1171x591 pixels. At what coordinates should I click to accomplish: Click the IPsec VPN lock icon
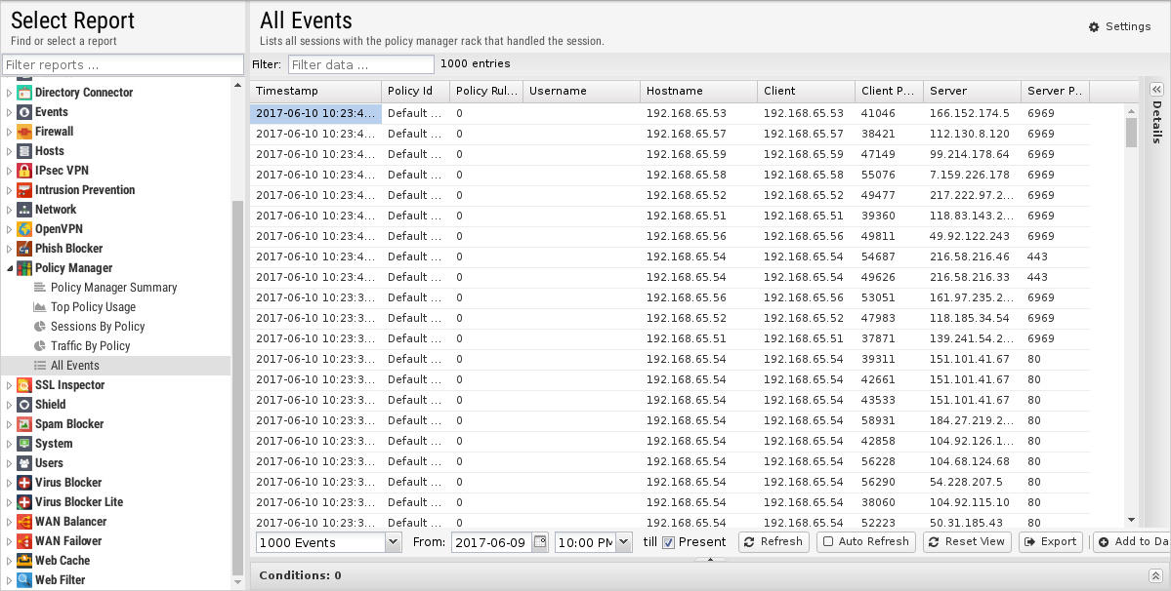tap(23, 170)
